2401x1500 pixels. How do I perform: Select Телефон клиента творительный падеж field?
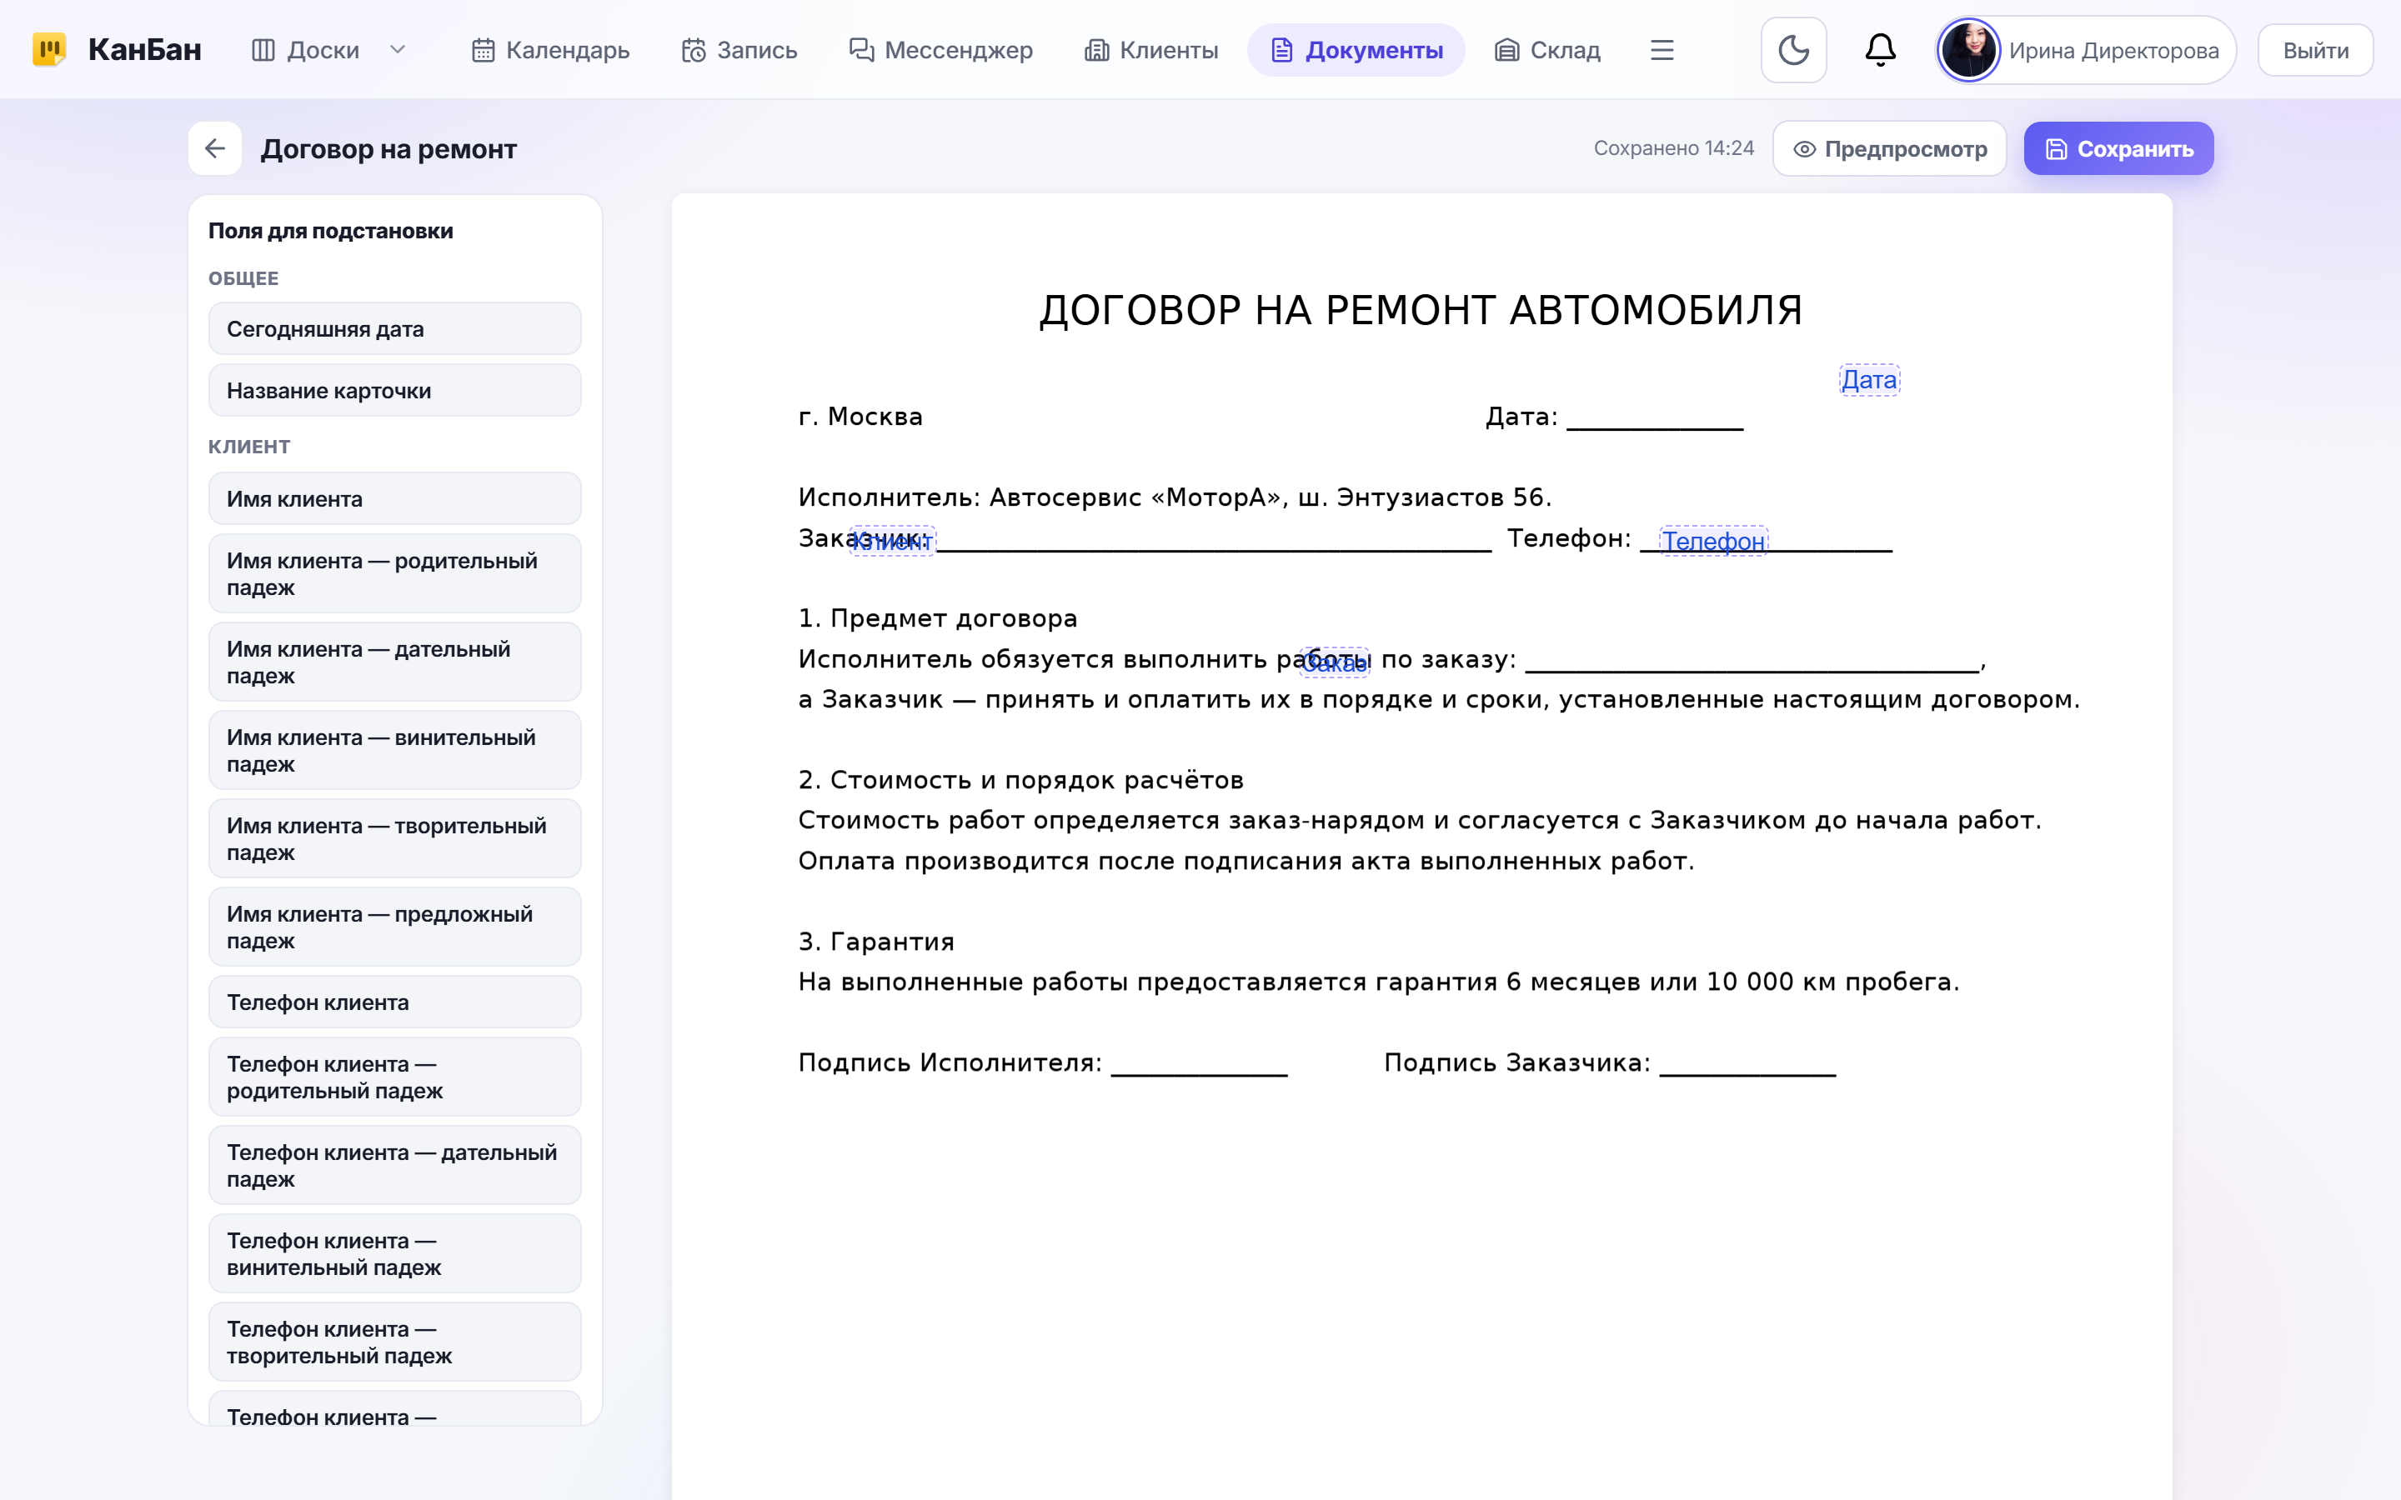395,1342
